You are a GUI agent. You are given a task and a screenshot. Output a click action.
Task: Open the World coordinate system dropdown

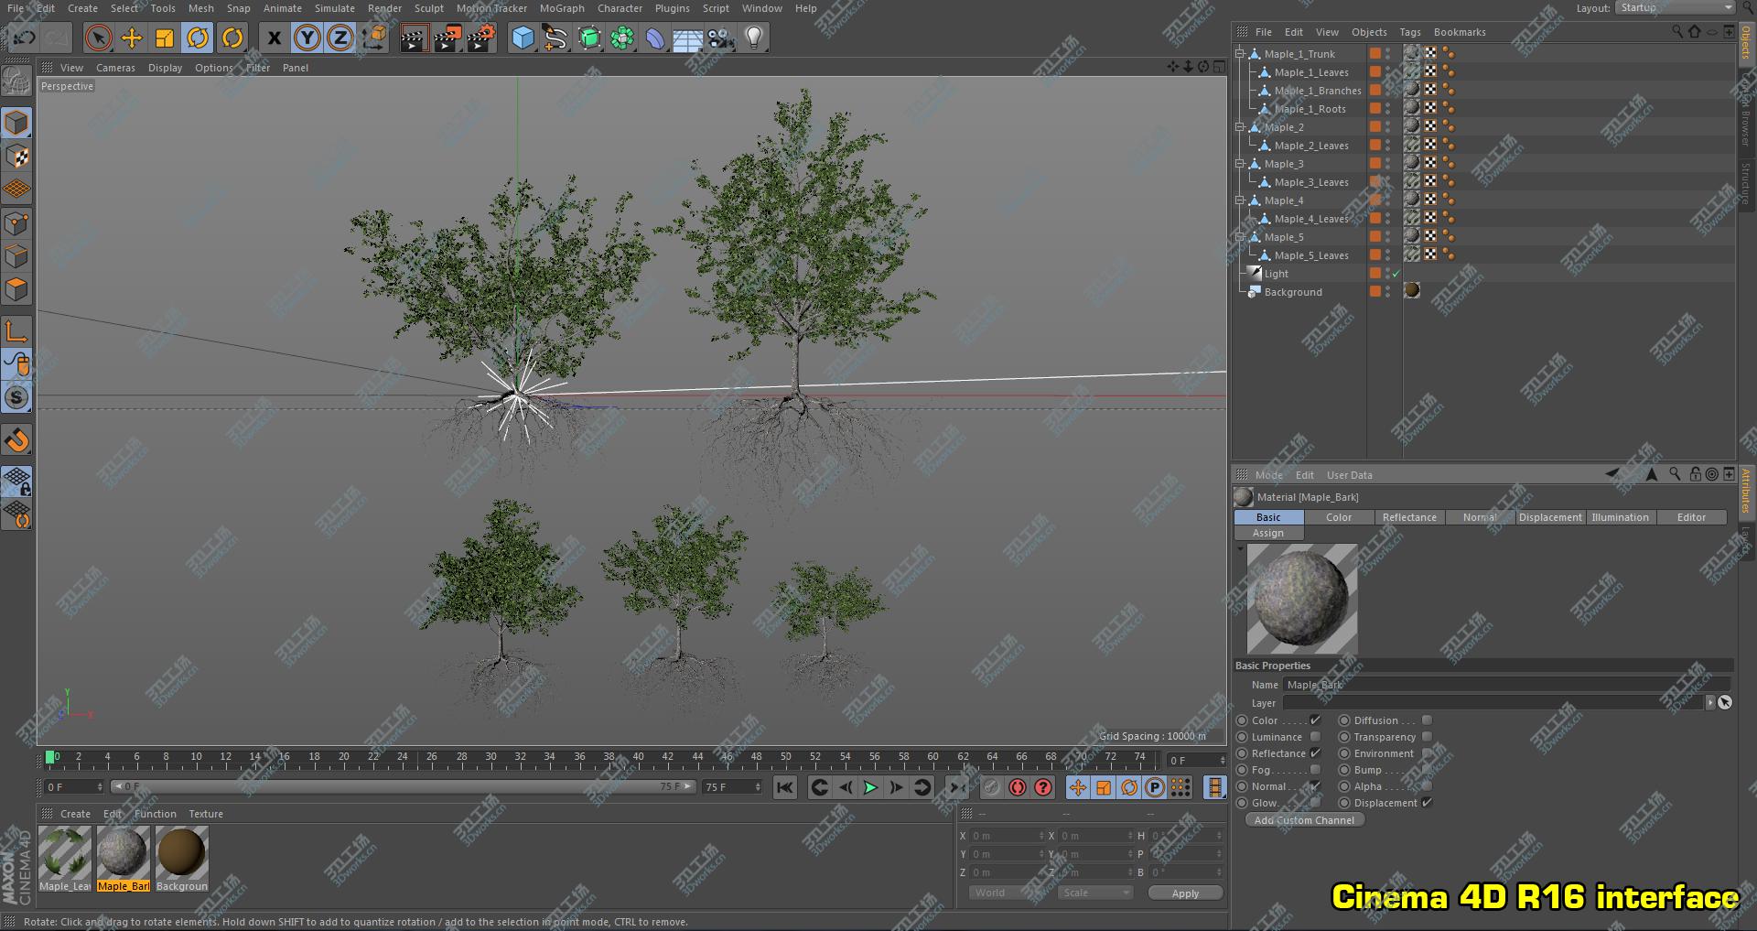pos(1008,893)
